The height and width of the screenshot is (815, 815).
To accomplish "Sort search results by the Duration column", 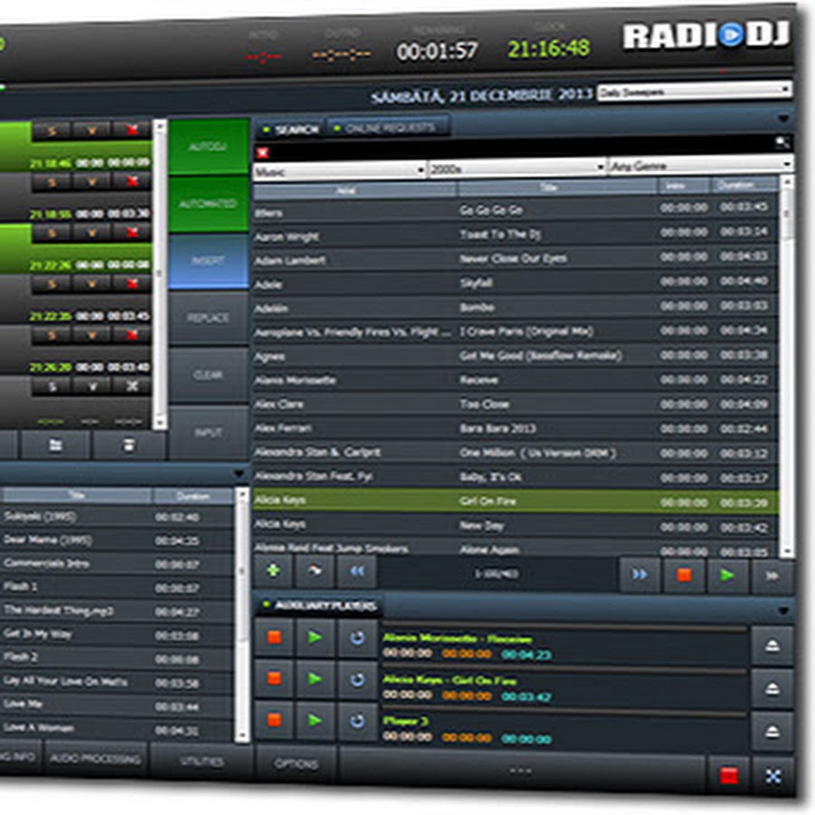I will [x=743, y=185].
